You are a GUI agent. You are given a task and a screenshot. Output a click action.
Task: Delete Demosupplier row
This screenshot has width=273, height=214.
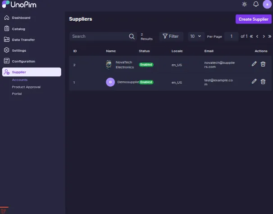point(263,82)
